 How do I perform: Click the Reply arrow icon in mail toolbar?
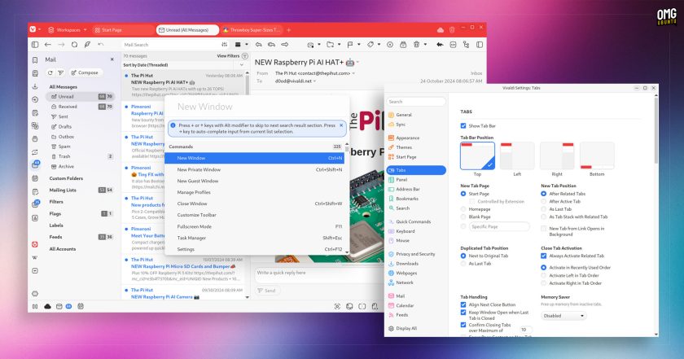[259, 45]
